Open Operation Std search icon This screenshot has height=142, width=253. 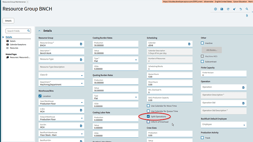tap(243, 103)
